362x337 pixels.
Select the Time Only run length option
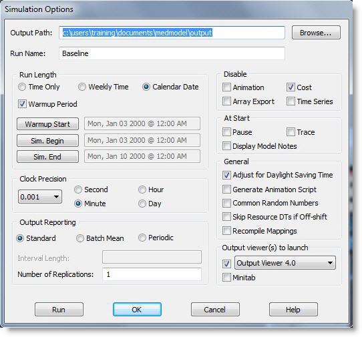pos(22,87)
